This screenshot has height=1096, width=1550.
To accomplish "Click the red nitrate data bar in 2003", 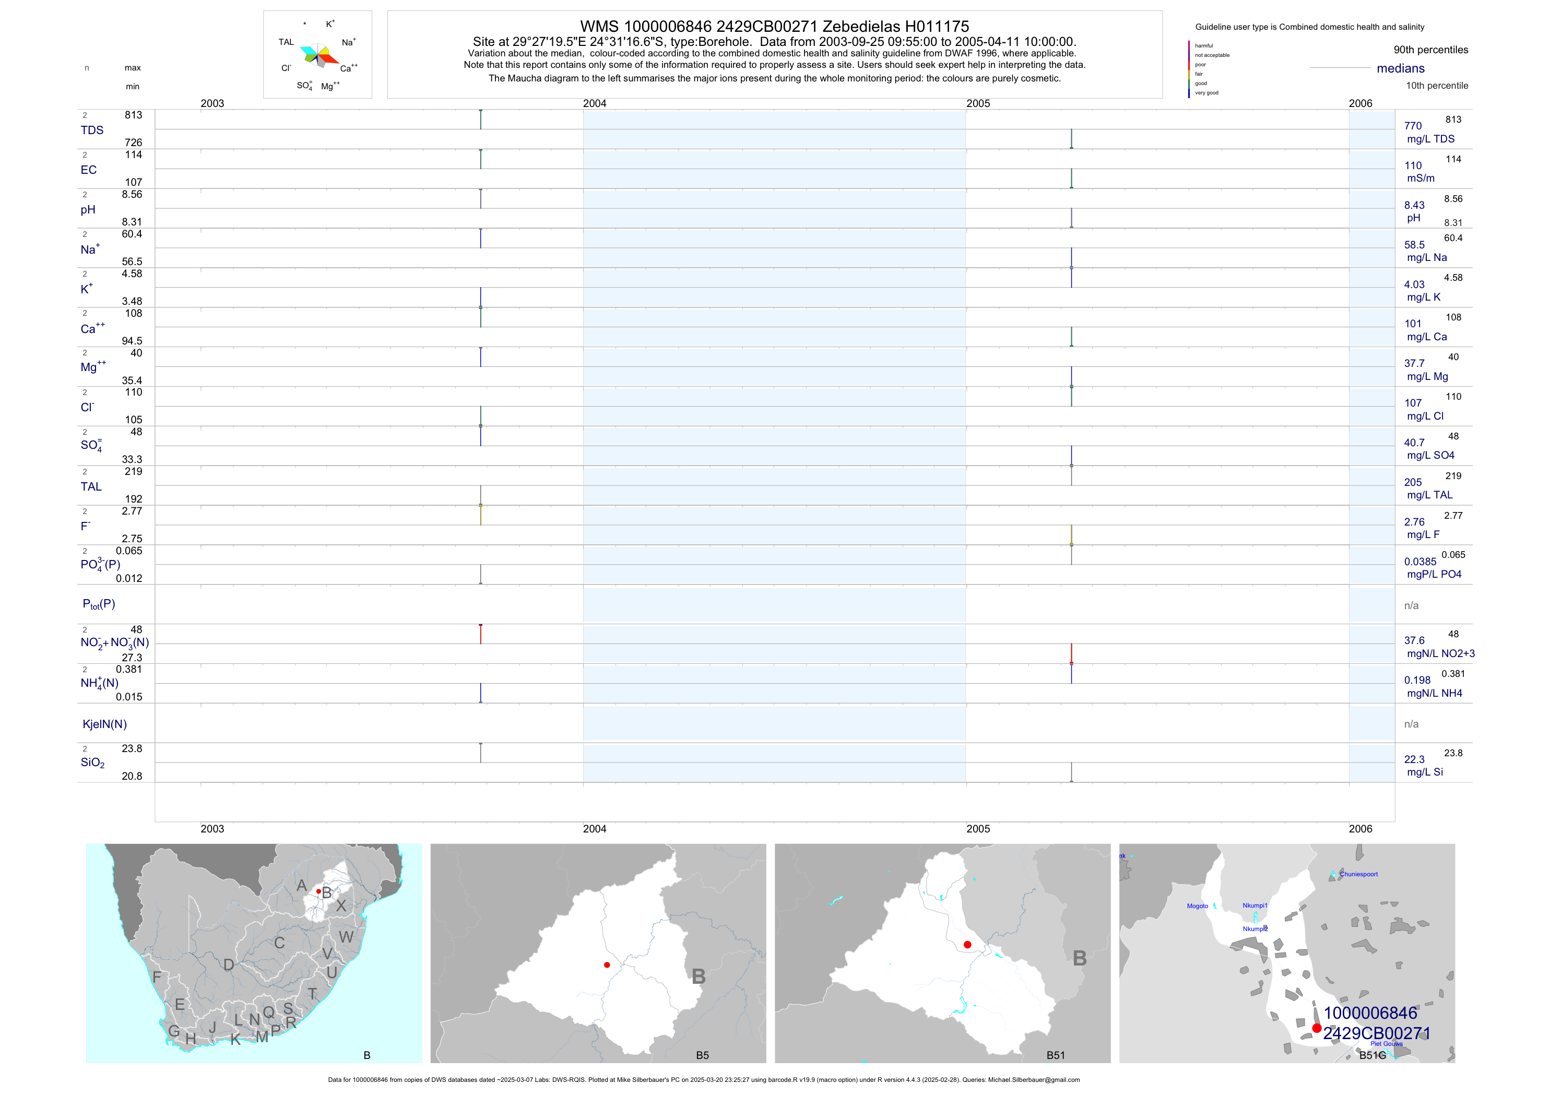I will click(x=481, y=635).
